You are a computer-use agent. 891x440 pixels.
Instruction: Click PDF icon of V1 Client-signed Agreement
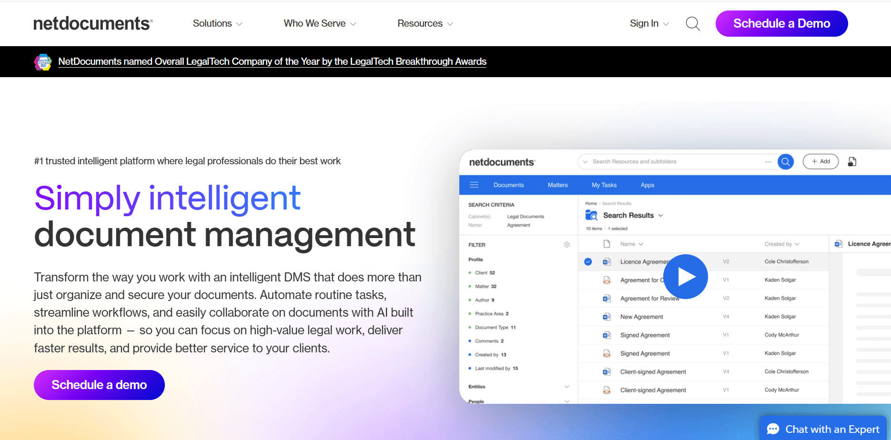point(607,390)
